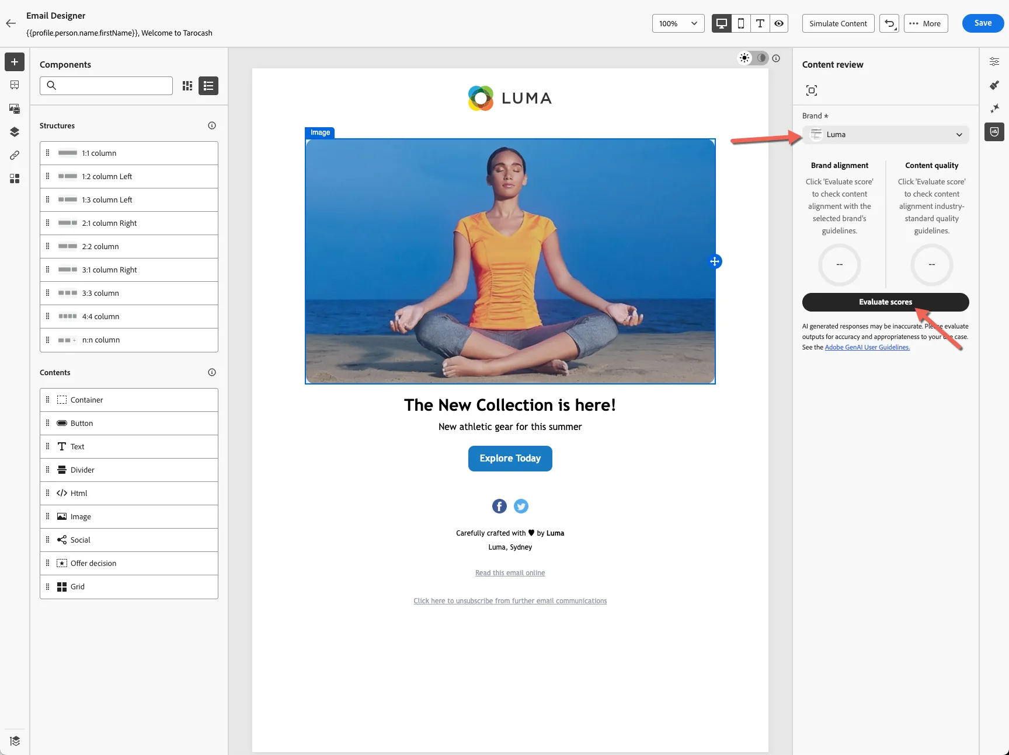Show info for Contents section
1009x755 pixels.
(x=212, y=372)
